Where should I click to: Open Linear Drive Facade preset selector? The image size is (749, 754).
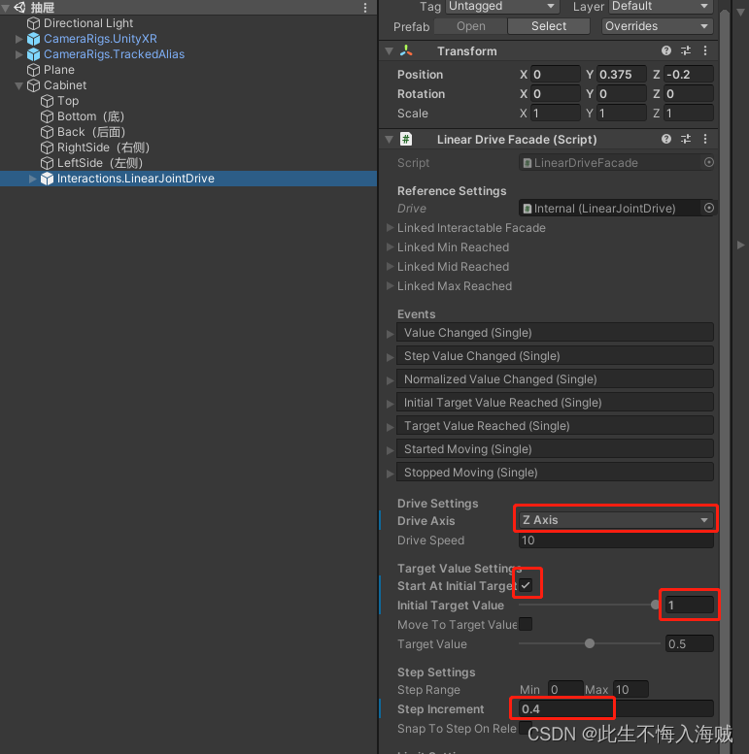[686, 139]
